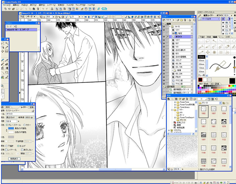Viewport: 236px width, 184px height.
Task: Toggle visibility of the 40L 5% layer
Action: pos(164,64)
